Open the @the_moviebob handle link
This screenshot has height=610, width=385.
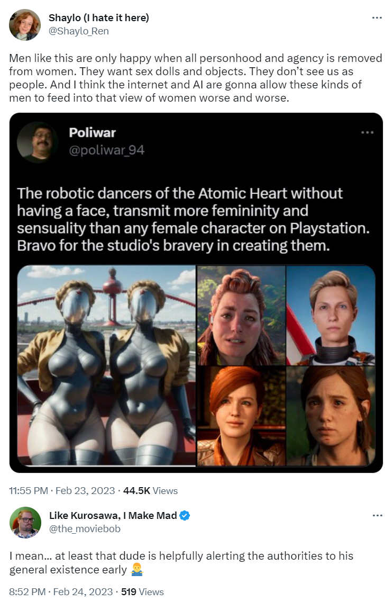(85, 528)
